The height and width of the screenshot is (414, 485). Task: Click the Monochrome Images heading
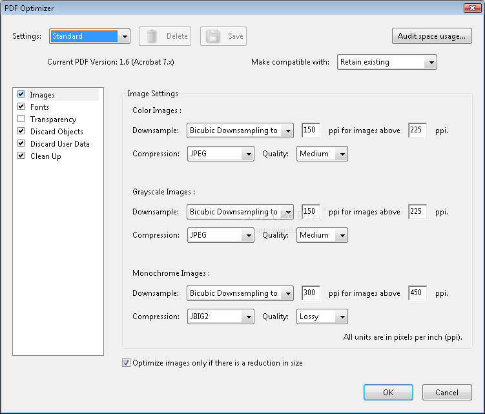tap(171, 273)
